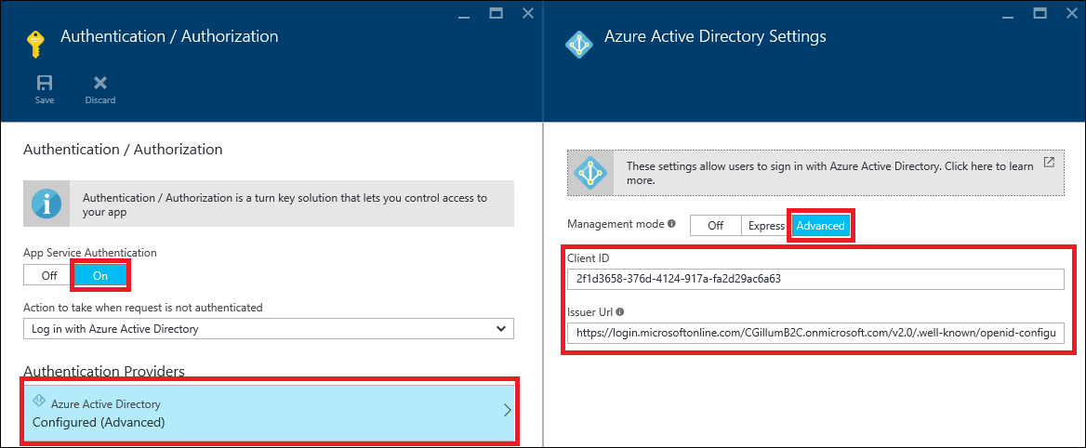Click the Management mode info icon
The image size is (1086, 448).
click(x=671, y=225)
